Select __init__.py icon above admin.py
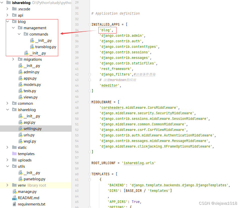 pos(21,66)
